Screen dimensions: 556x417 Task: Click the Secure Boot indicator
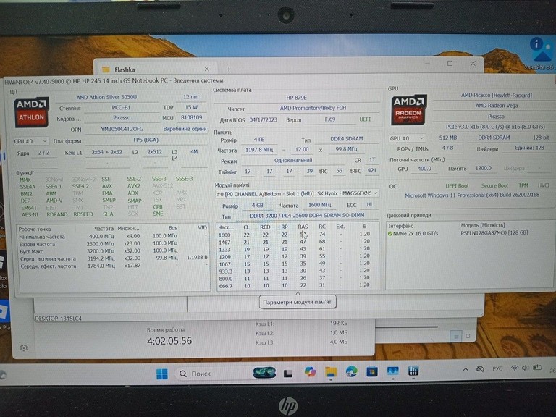[x=494, y=185]
